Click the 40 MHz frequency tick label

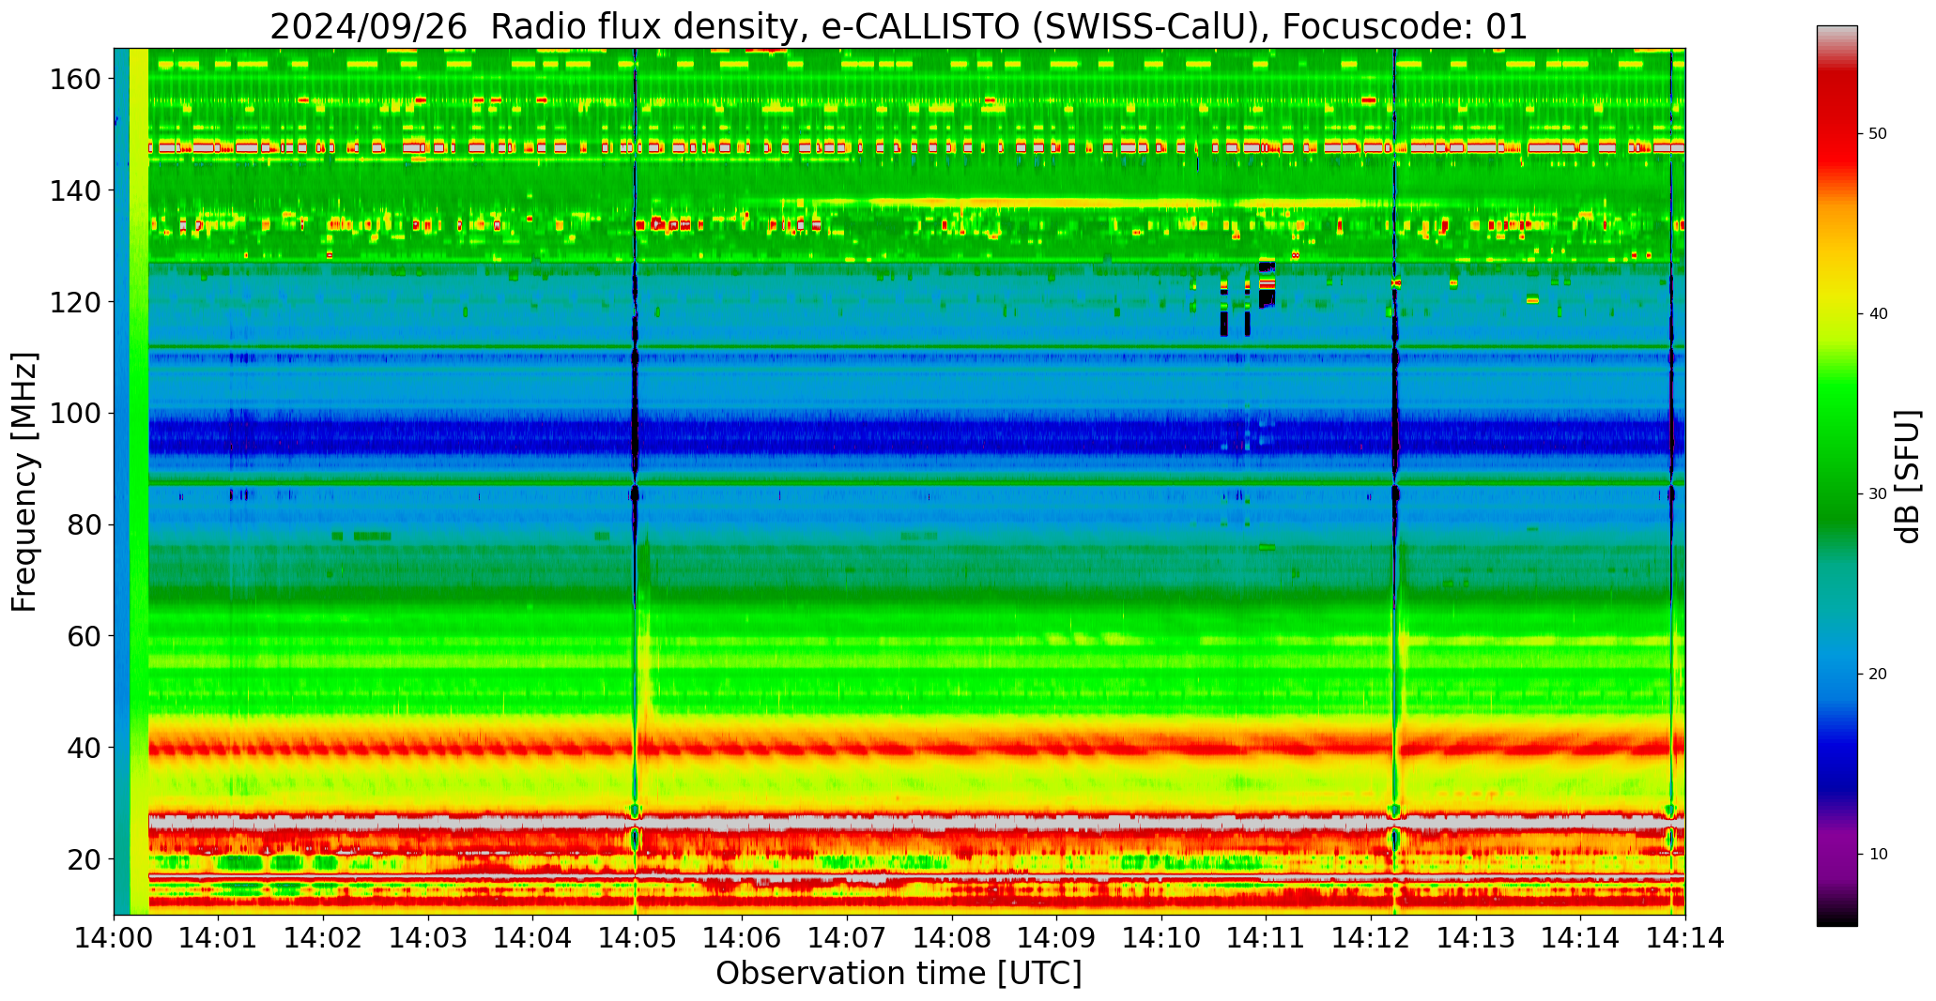point(85,748)
